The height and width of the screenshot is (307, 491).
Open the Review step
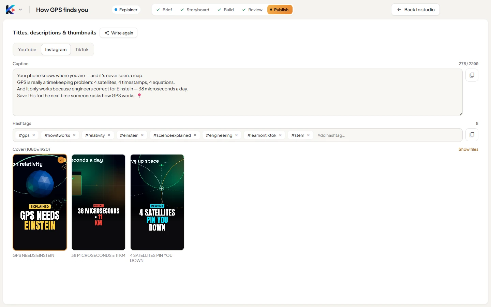pyautogui.click(x=252, y=10)
